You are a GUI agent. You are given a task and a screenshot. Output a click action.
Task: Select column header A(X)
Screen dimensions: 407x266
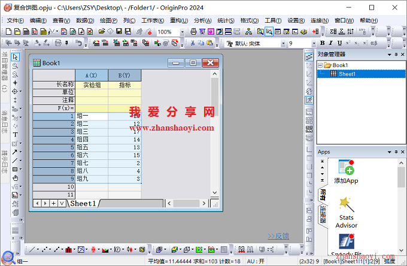pos(92,75)
